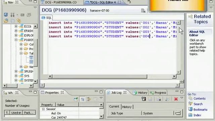
Task: Expand the ECC6 schema node
Action: [x=16, y=26]
